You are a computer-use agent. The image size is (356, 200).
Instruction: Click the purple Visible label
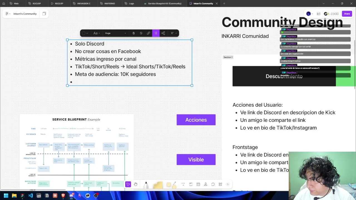pyautogui.click(x=196, y=159)
